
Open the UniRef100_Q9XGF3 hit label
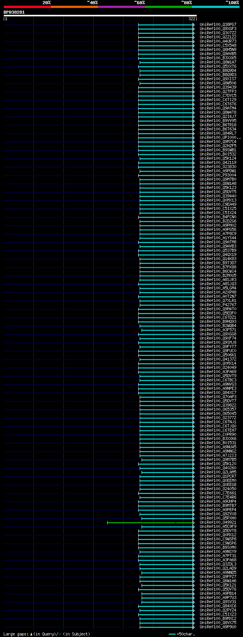[218, 29]
